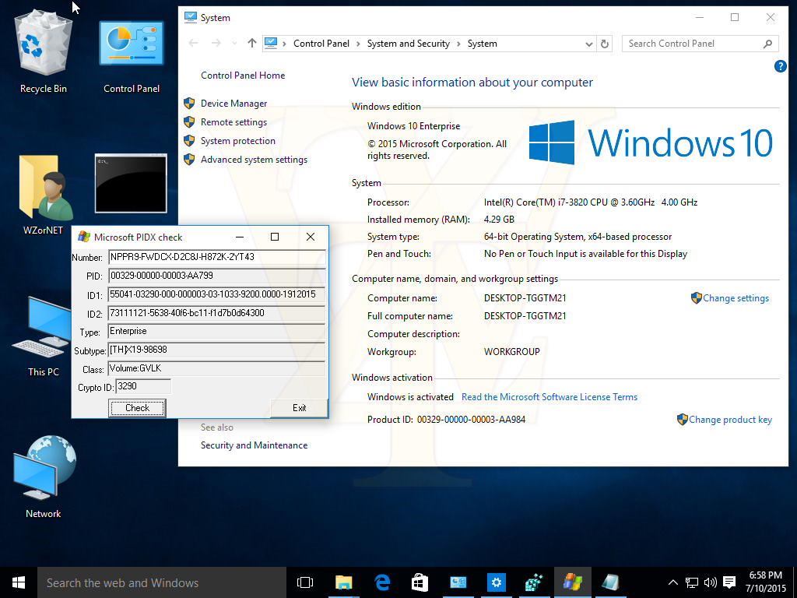Image resolution: width=797 pixels, height=598 pixels.
Task: Open Device Manager link
Action: point(233,104)
